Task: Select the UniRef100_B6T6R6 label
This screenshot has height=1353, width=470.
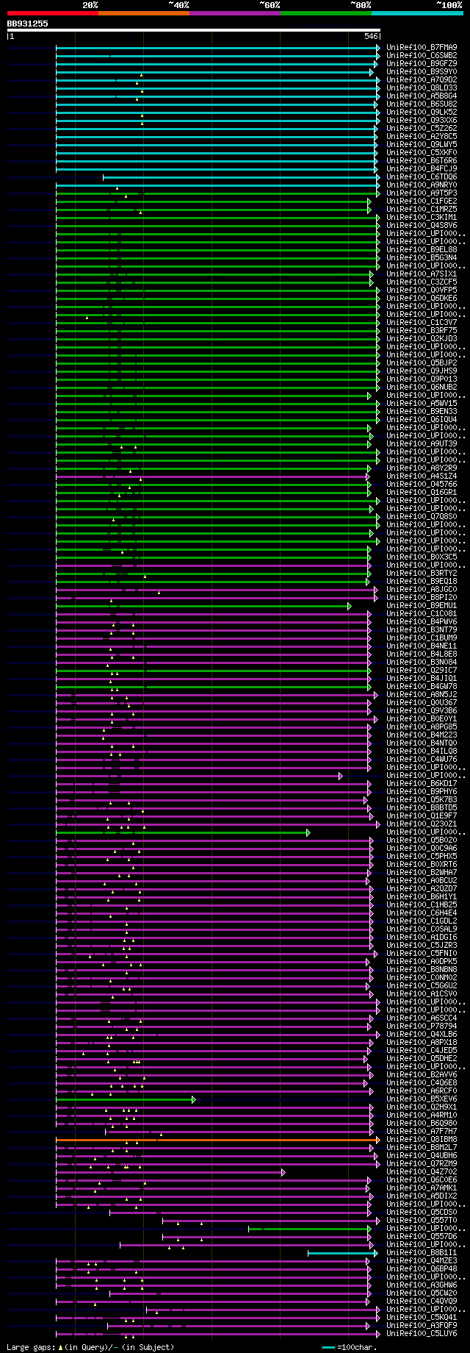Action: point(422,161)
